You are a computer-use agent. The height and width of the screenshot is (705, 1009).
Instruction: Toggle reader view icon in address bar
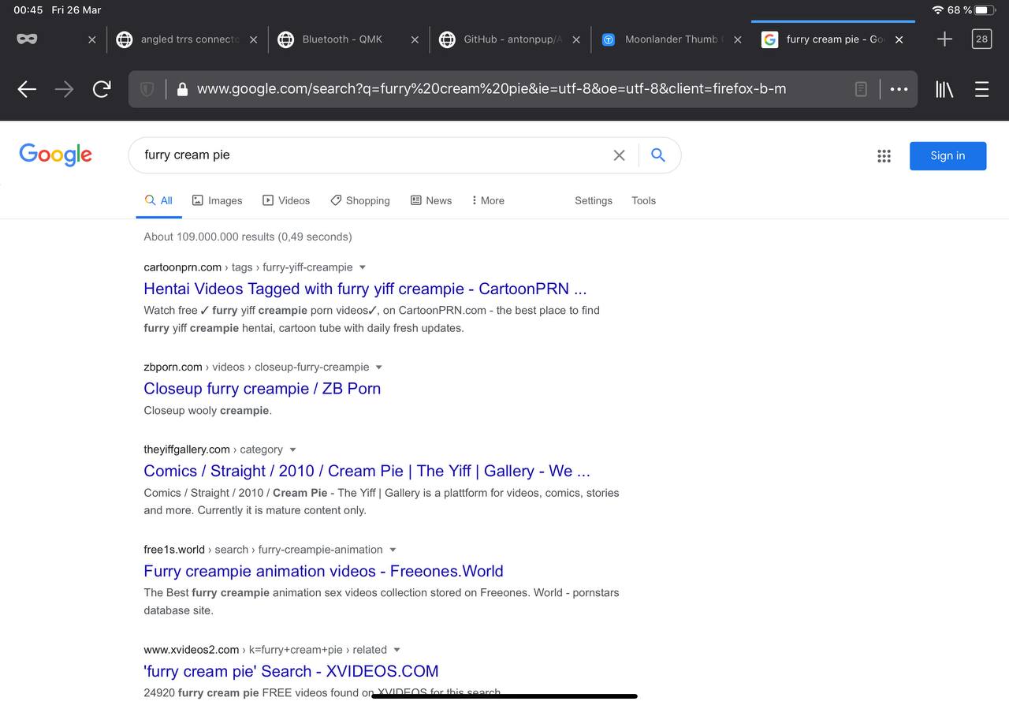click(x=861, y=89)
